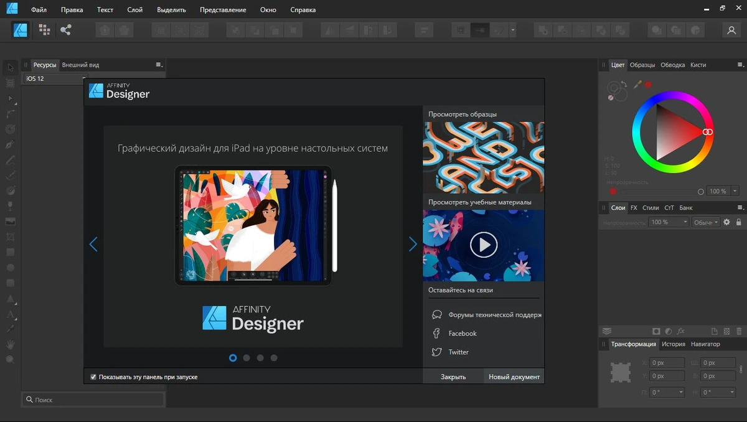Select the fourth carousel page dot

coord(274,358)
